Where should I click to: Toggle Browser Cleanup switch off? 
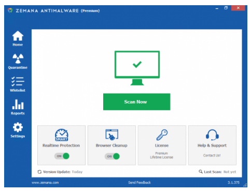tap(112, 156)
